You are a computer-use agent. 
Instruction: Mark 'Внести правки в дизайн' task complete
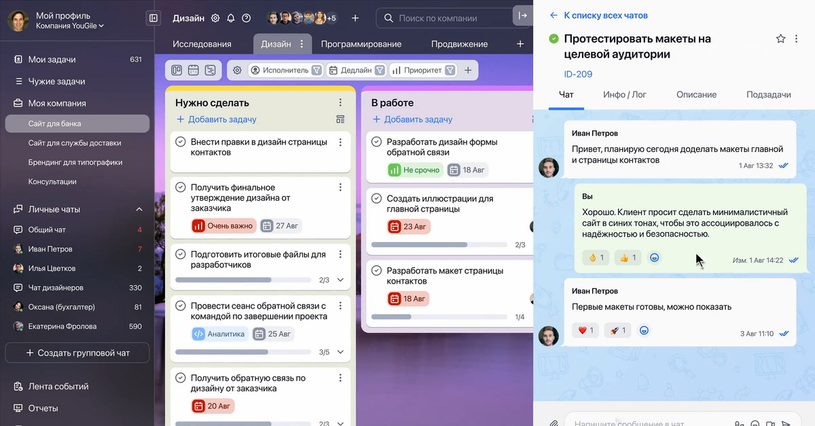coord(181,142)
